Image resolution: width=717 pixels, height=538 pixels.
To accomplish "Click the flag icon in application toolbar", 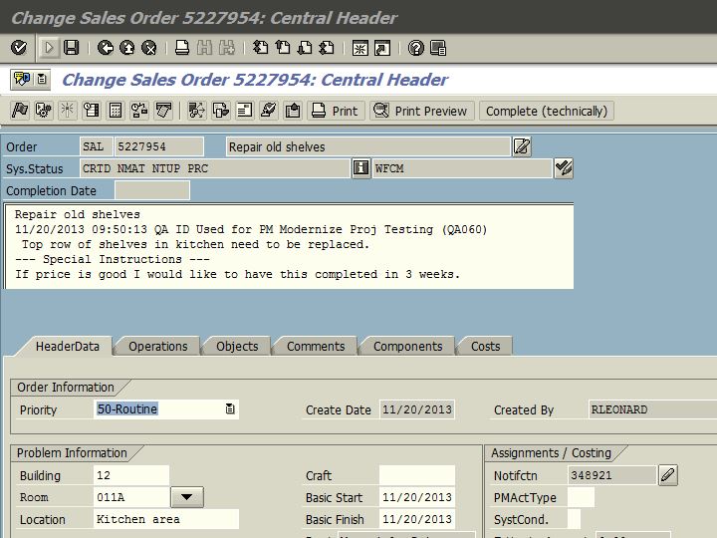I will (20, 111).
